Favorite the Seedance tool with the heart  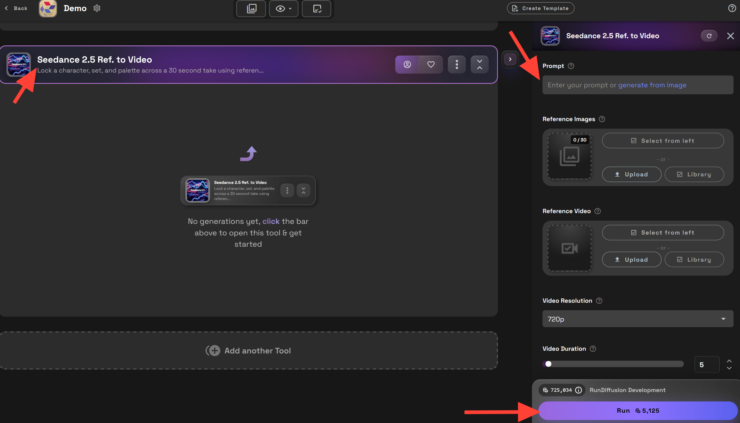pyautogui.click(x=431, y=65)
